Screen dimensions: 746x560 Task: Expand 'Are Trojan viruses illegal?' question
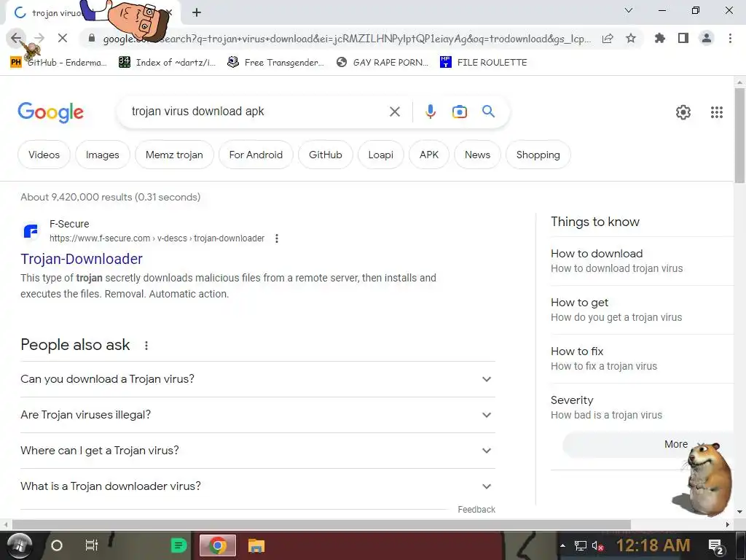pos(258,415)
